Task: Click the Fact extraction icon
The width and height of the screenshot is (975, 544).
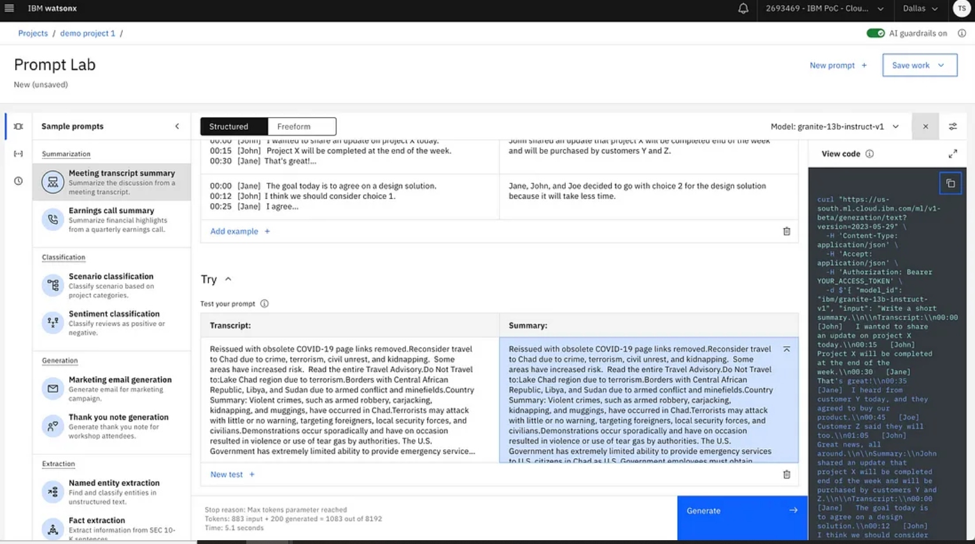Action: tap(53, 529)
